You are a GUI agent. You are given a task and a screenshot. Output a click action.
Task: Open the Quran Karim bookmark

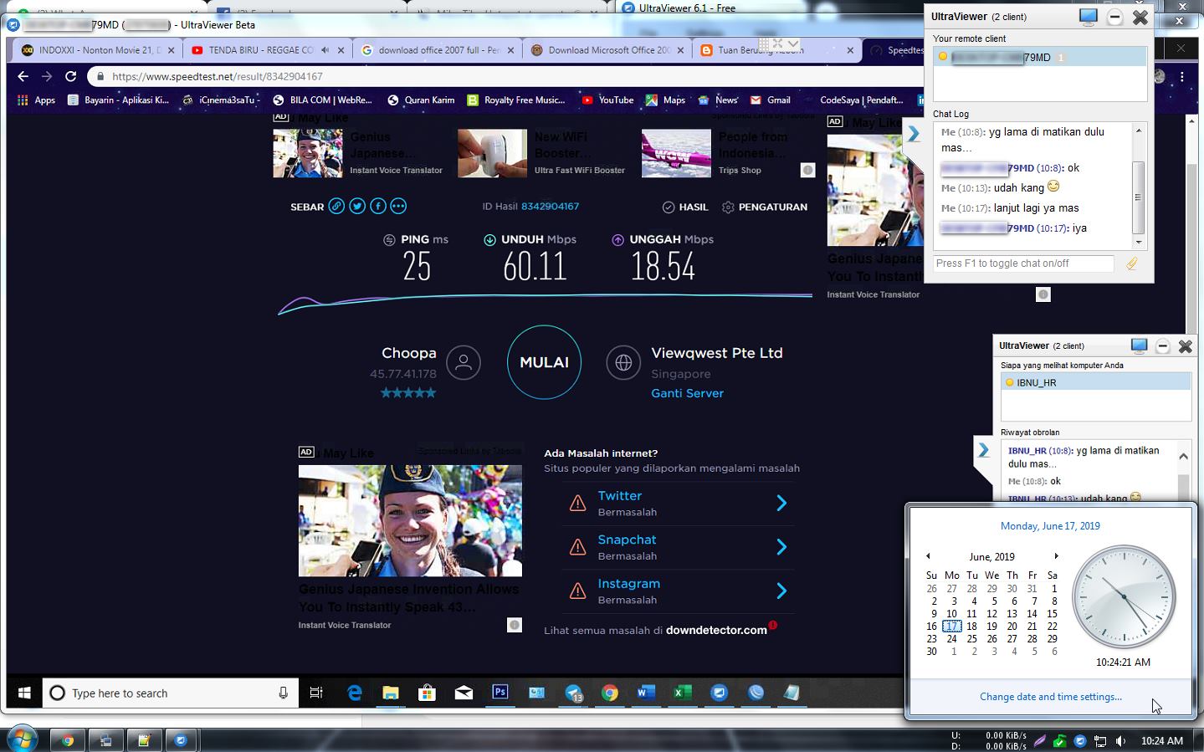pos(421,100)
